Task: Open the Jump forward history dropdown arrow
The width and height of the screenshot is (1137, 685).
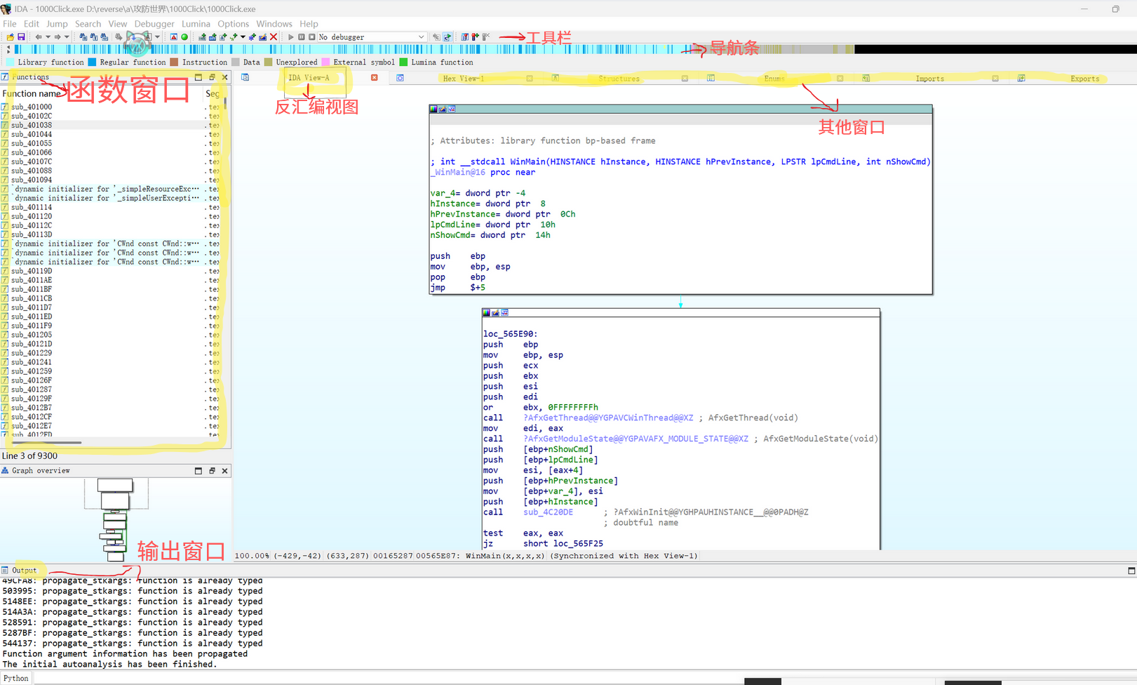Action: point(67,37)
